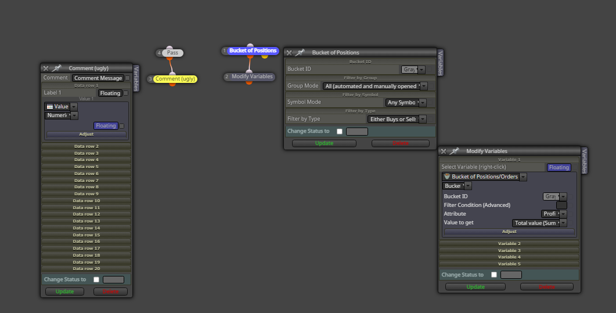The height and width of the screenshot is (313, 616).
Task: Click Update in Comment (ugly) panel
Action: (65, 292)
